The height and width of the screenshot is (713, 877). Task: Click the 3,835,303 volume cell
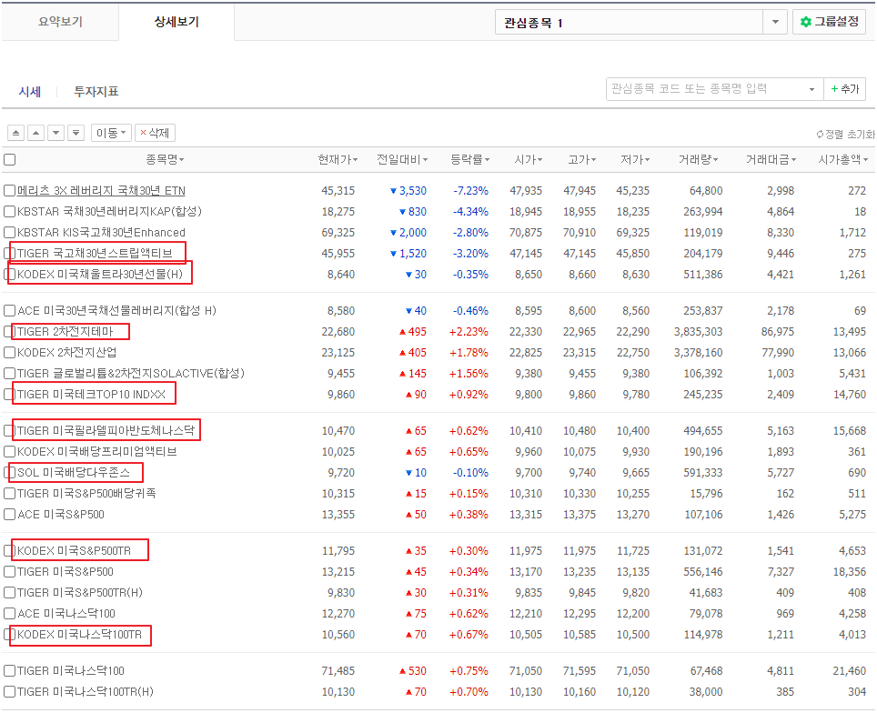pyautogui.click(x=698, y=332)
